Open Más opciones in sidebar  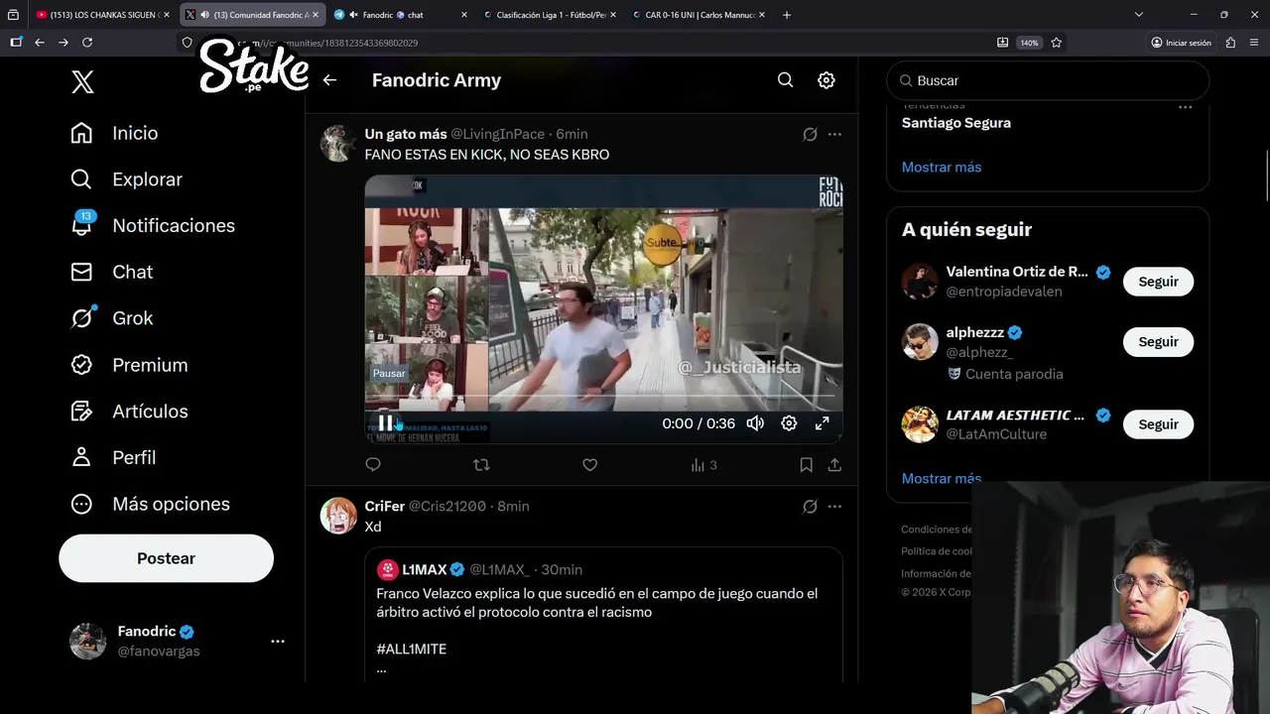pos(150,504)
